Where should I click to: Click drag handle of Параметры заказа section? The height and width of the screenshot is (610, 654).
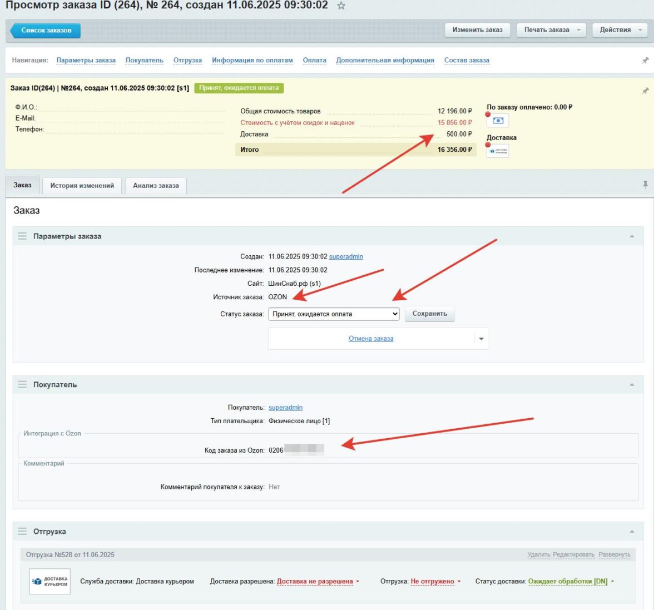[x=22, y=236]
